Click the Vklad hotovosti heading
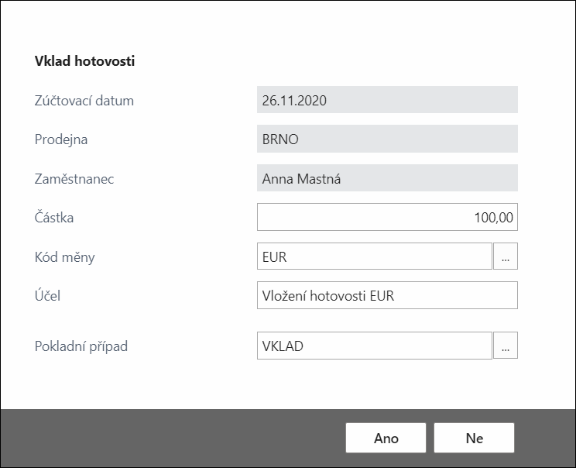 coord(84,60)
